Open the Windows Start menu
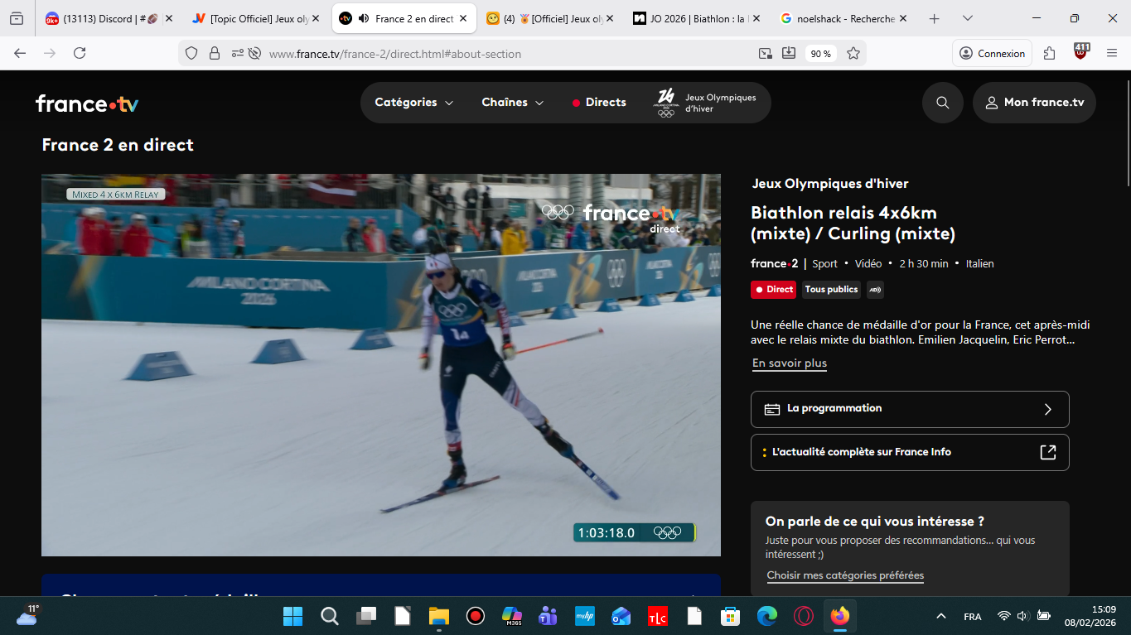The height and width of the screenshot is (635, 1131). tap(292, 616)
